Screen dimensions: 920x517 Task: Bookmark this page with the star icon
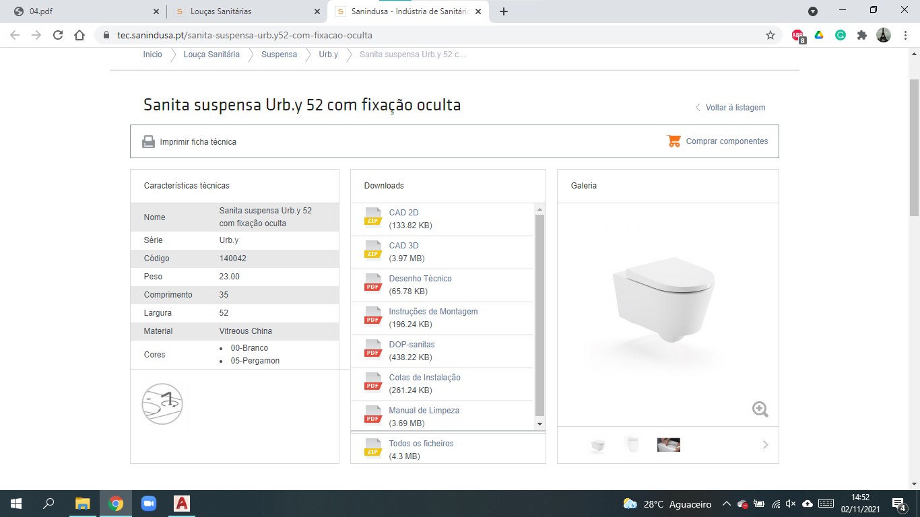(x=770, y=35)
